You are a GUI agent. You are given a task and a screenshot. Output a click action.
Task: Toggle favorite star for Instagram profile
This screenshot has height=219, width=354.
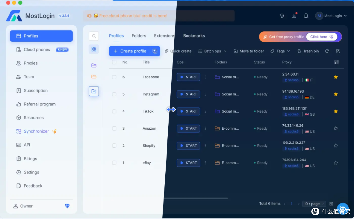click(336, 94)
